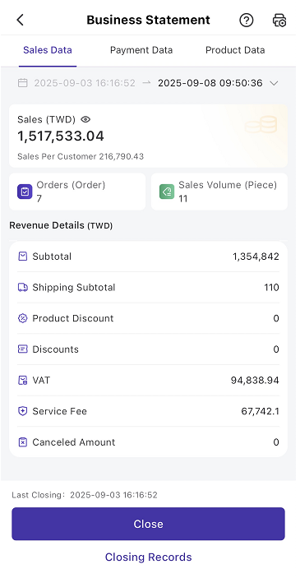300x578 pixels.
Task: Switch to the Product Data tab
Action: (235, 50)
